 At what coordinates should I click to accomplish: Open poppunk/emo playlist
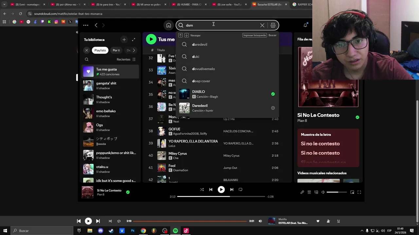(110, 155)
